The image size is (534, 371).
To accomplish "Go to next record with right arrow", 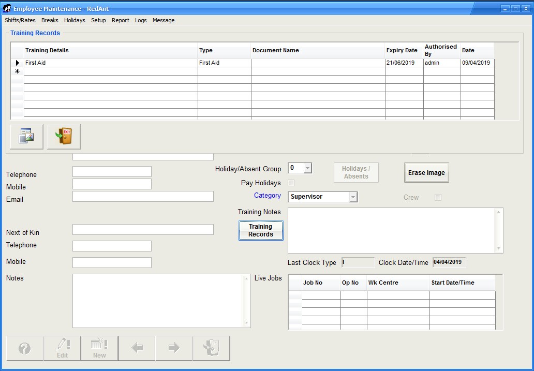I will [x=174, y=348].
